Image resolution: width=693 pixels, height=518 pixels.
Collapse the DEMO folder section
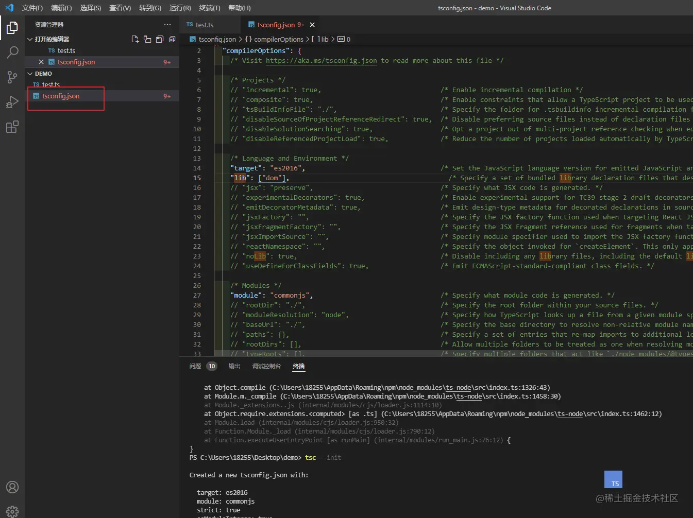pos(30,74)
